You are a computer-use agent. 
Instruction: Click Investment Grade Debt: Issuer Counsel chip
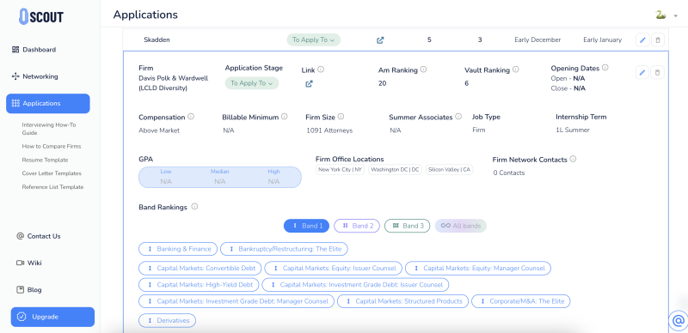[355, 284]
